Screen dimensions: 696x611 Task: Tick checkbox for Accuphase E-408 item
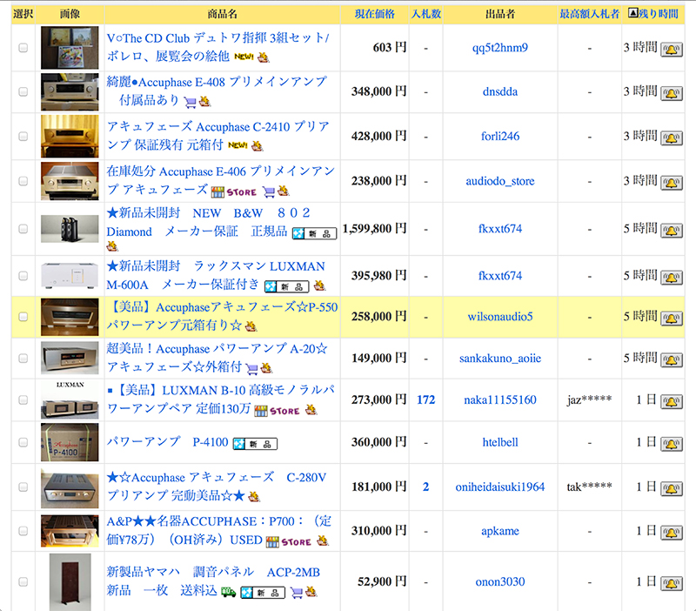(x=23, y=91)
